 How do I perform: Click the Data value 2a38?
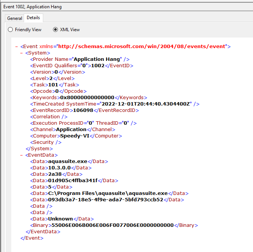pyautogui.click(x=55, y=174)
